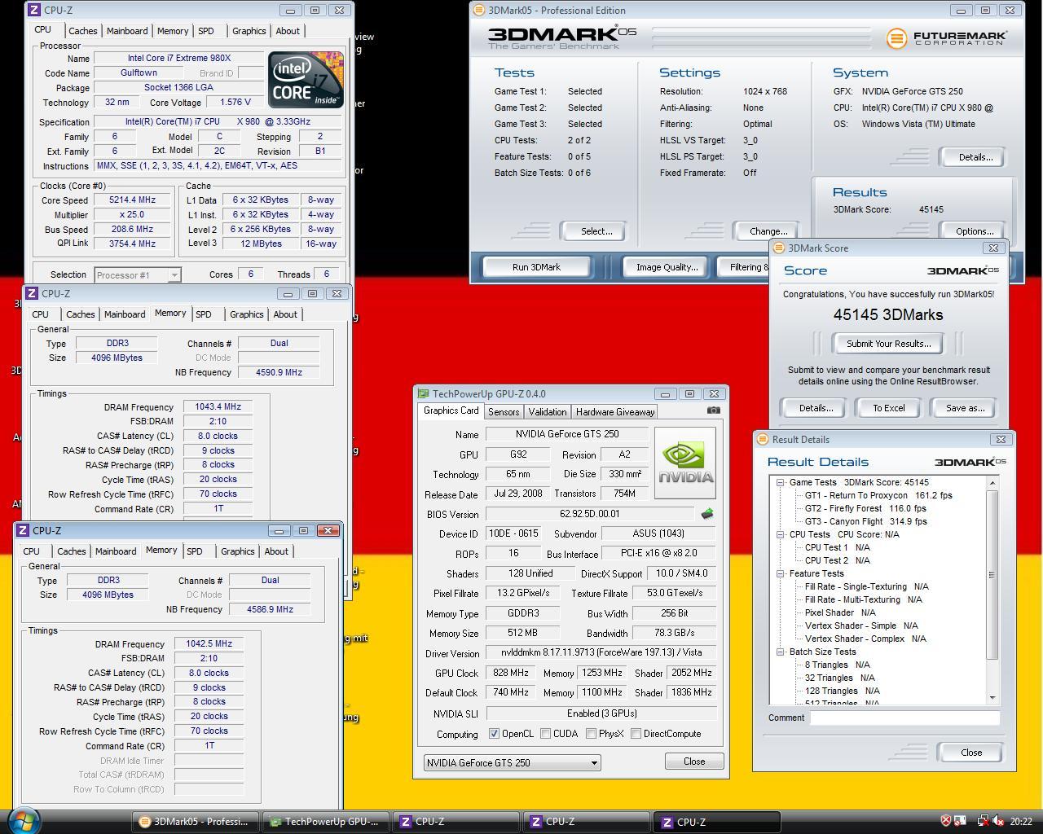Viewport: 1043px width, 834px height.
Task: Click Close button in GPU-Z
Action: (694, 762)
